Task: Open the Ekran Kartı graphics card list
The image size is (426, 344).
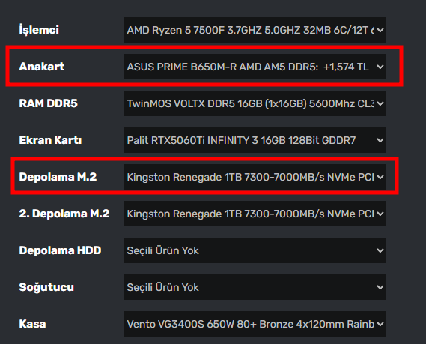Action: pos(255,140)
